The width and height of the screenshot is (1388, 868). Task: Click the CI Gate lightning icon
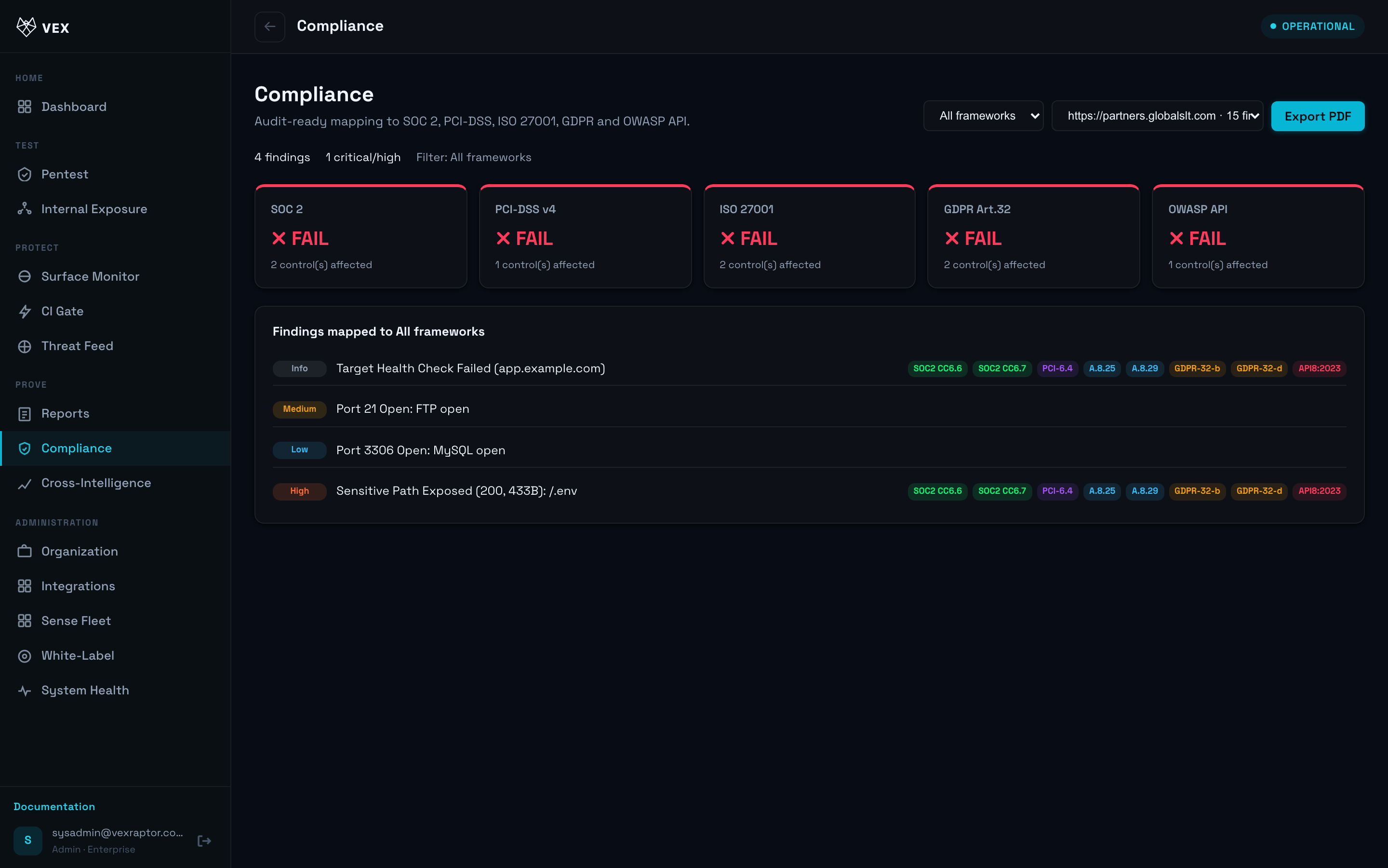[x=25, y=311]
